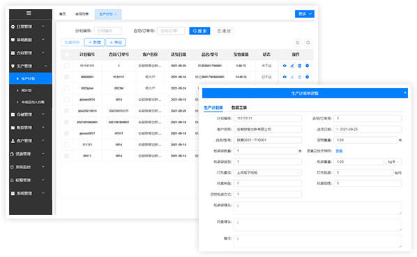Viewport: 417px width, 257px height.
Task: Click the 计划编号 search input field
Action: (107, 31)
